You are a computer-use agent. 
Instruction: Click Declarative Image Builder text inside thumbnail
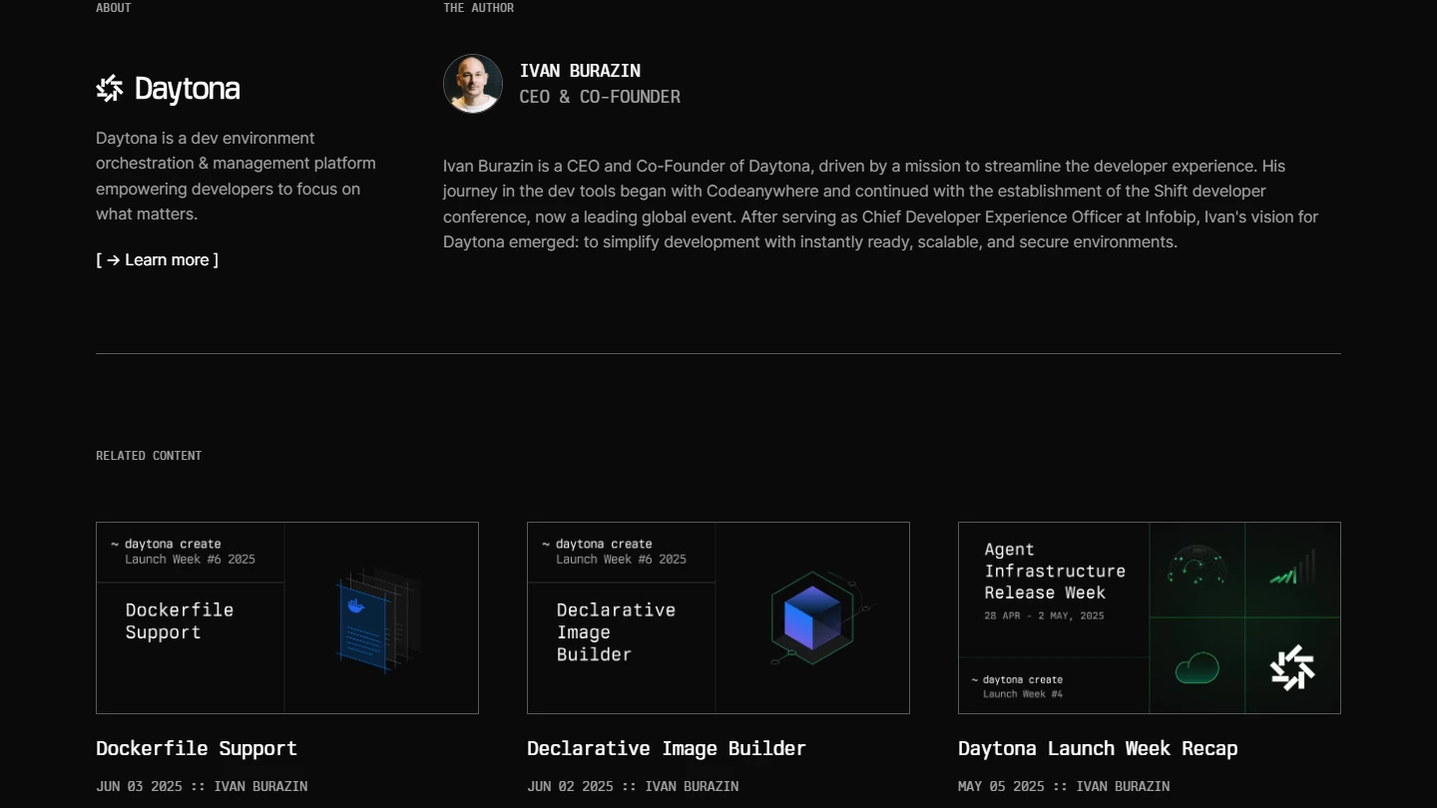click(x=616, y=632)
